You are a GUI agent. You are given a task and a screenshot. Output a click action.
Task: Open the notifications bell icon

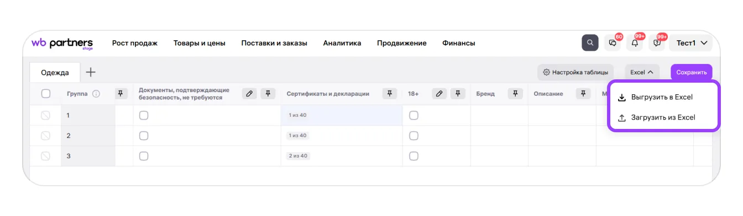pyautogui.click(x=635, y=43)
